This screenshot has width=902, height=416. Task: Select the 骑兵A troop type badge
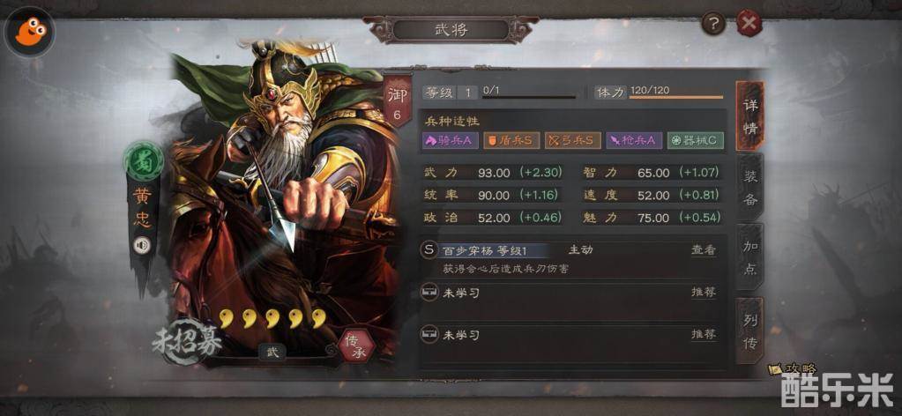pyautogui.click(x=451, y=140)
